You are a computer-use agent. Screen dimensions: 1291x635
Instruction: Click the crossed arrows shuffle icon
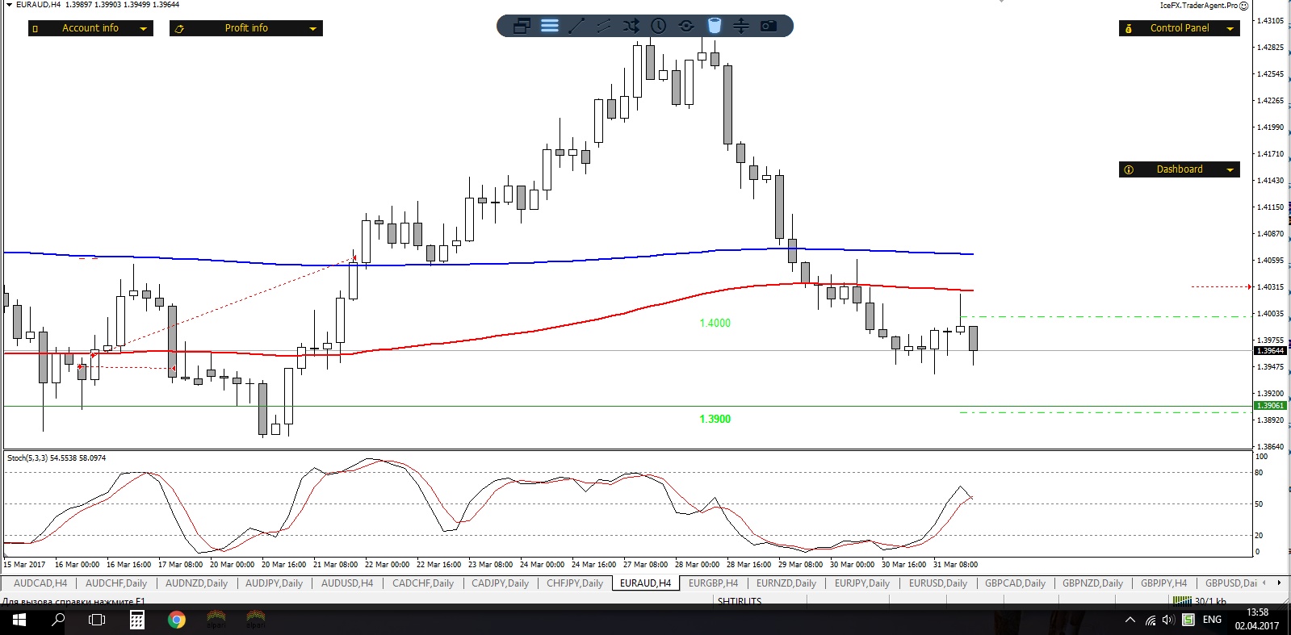[631, 26]
